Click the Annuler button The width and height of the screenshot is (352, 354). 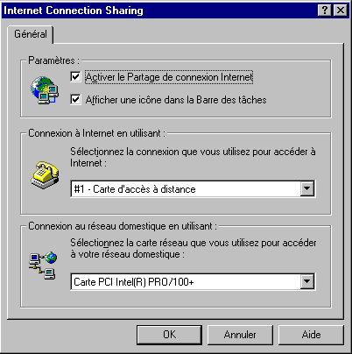(x=240, y=335)
